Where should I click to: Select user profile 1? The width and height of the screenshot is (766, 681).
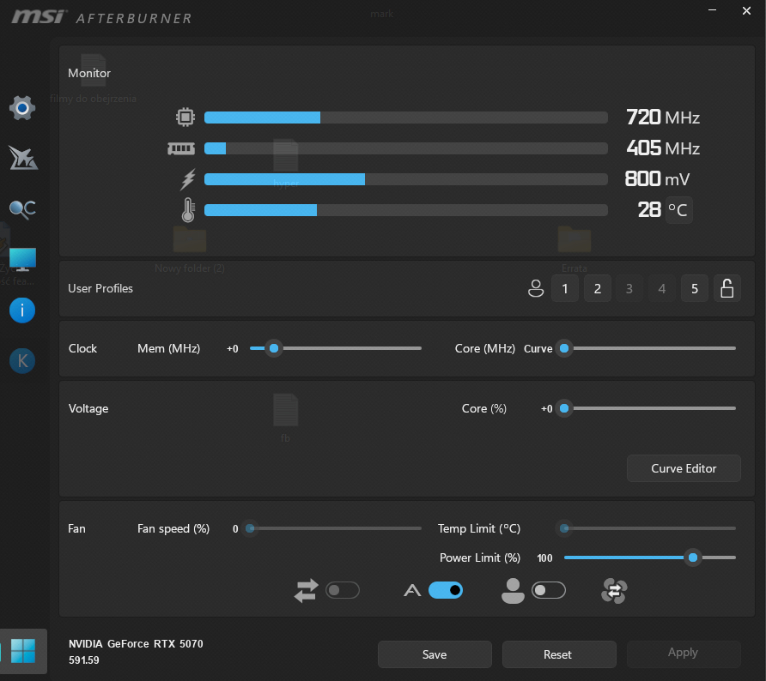coord(564,289)
